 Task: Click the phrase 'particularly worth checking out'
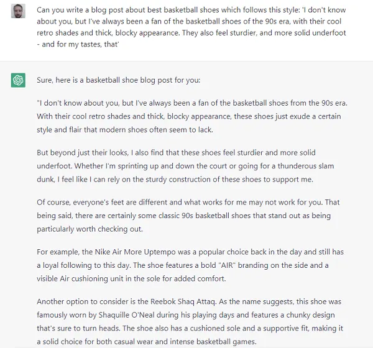pyautogui.click(x=90, y=229)
